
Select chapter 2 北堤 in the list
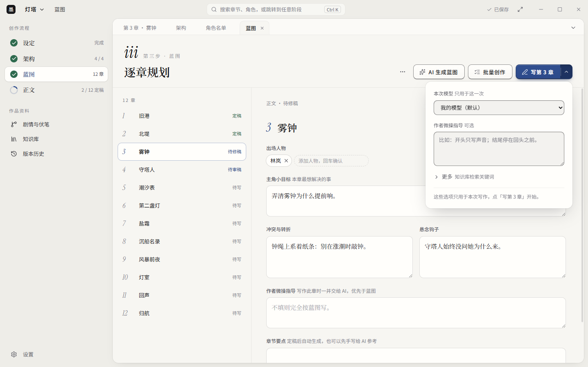182,134
